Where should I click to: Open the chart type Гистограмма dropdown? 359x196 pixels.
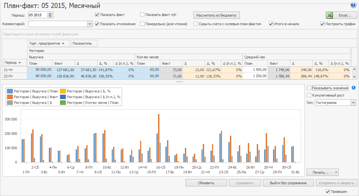tap(353, 103)
